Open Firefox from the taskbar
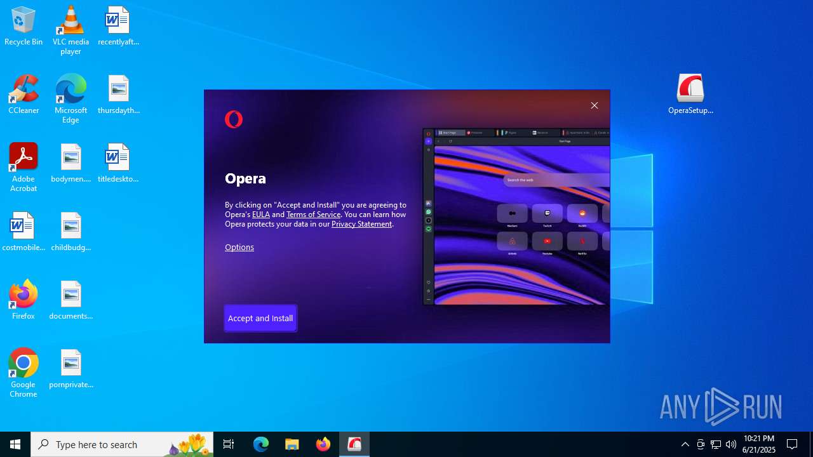 click(323, 444)
